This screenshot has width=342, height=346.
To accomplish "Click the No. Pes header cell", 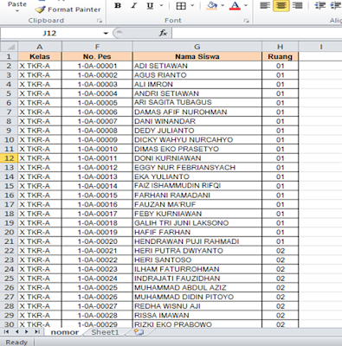I will point(97,56).
